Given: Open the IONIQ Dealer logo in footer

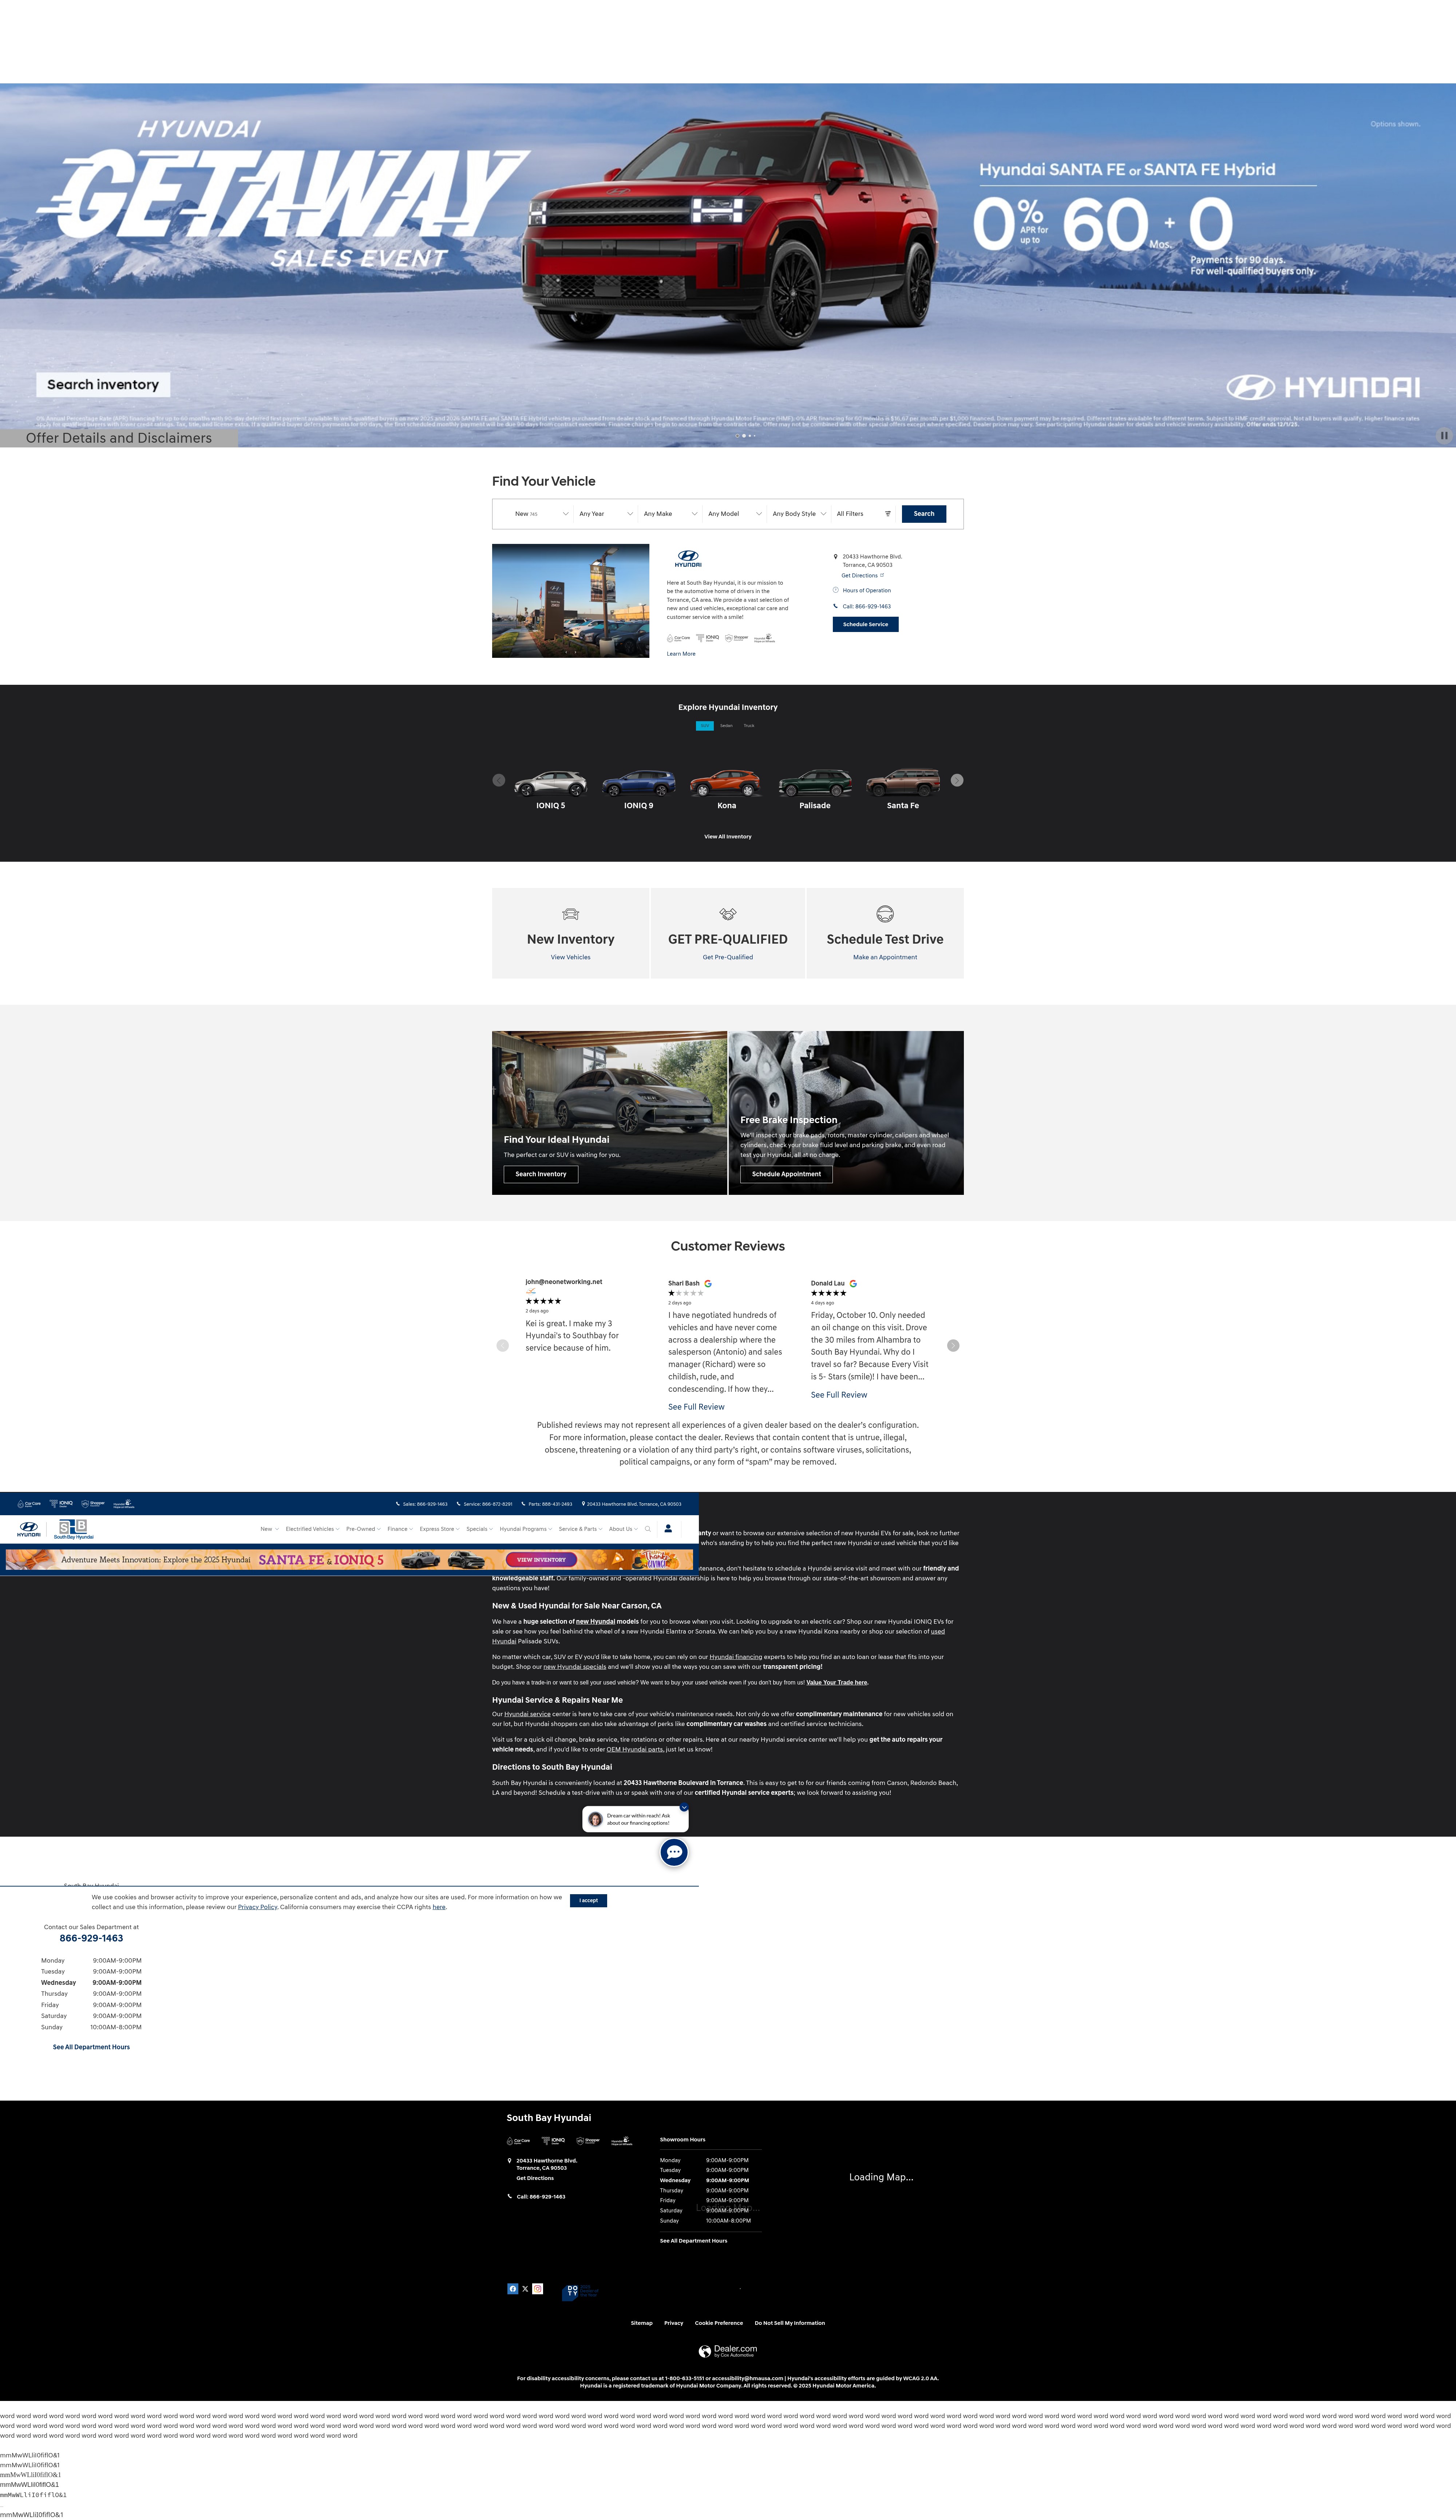Looking at the screenshot, I should 553,2141.
